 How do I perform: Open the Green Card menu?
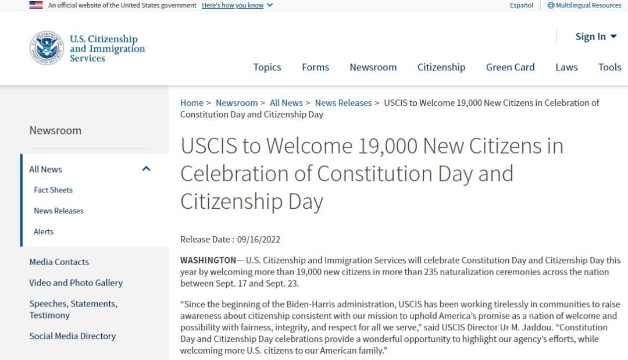tap(510, 67)
